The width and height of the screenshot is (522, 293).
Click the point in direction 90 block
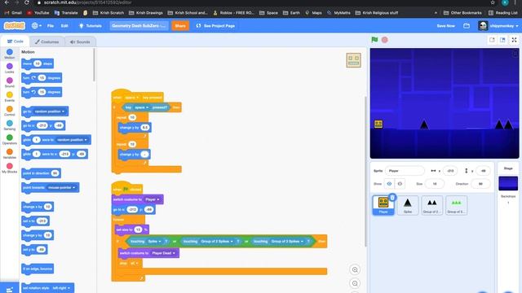(41, 173)
